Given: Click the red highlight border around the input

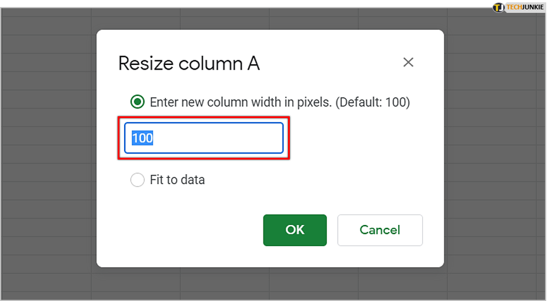Looking at the screenshot, I should coord(204,118).
